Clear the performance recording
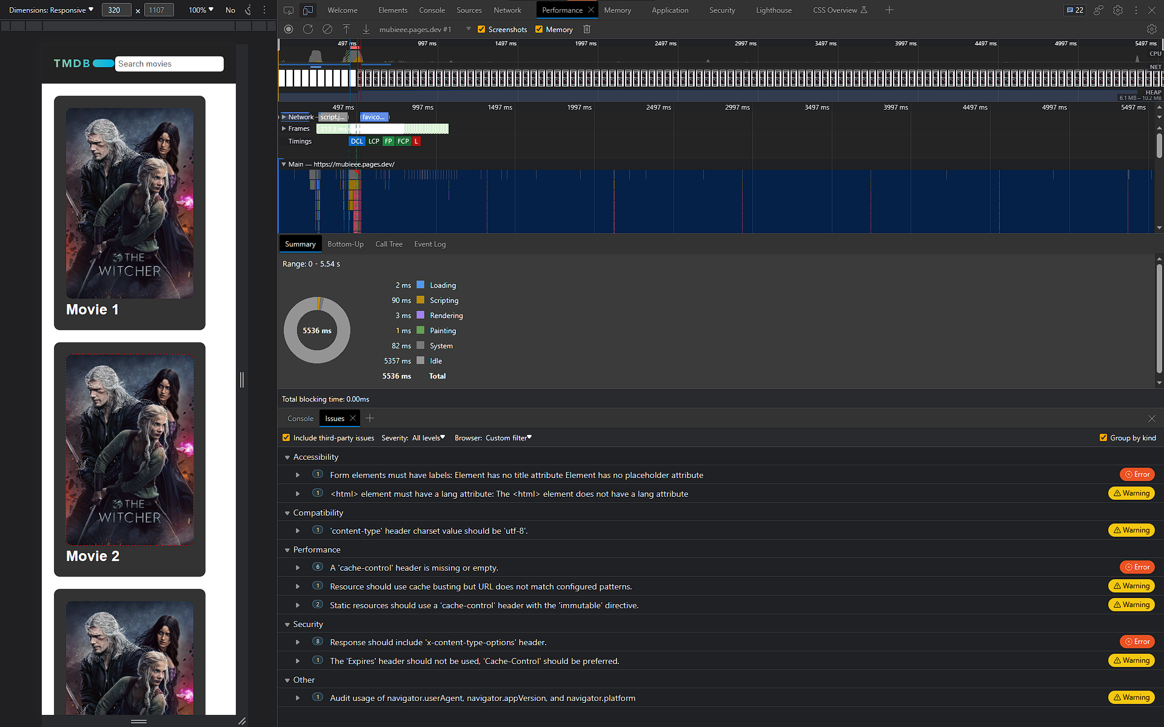1164x727 pixels. 327,29
